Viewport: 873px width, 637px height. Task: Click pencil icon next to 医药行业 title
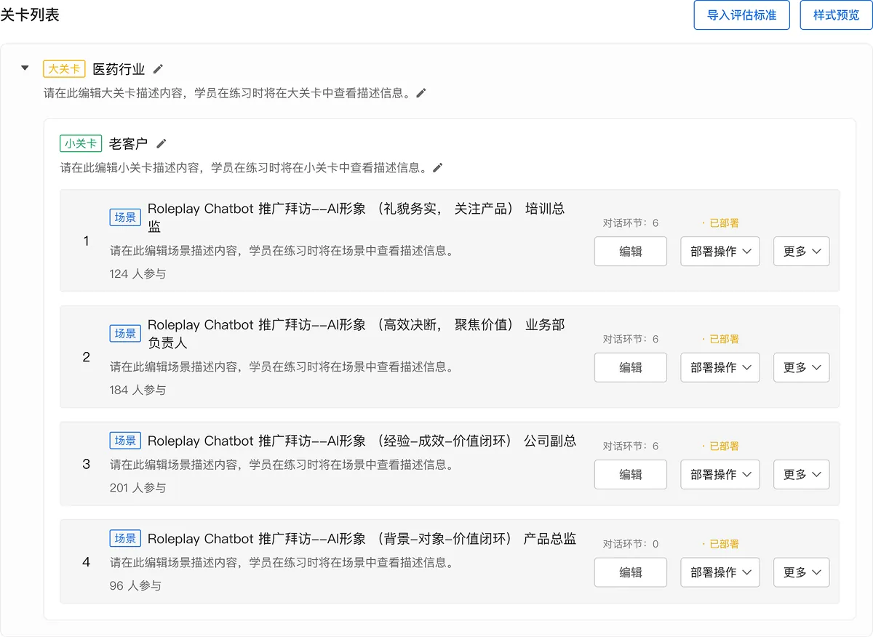tap(158, 69)
